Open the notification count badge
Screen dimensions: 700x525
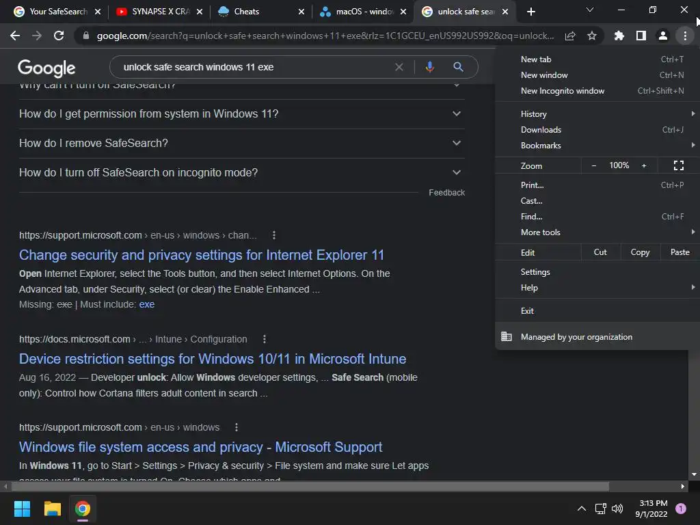[681, 508]
